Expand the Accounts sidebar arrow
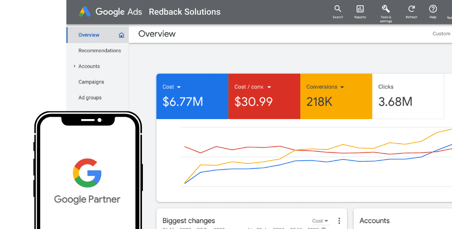 click(74, 66)
